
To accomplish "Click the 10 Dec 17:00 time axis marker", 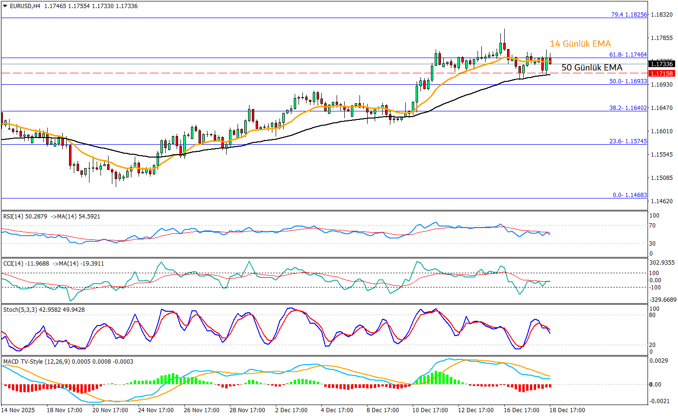I will (x=430, y=410).
